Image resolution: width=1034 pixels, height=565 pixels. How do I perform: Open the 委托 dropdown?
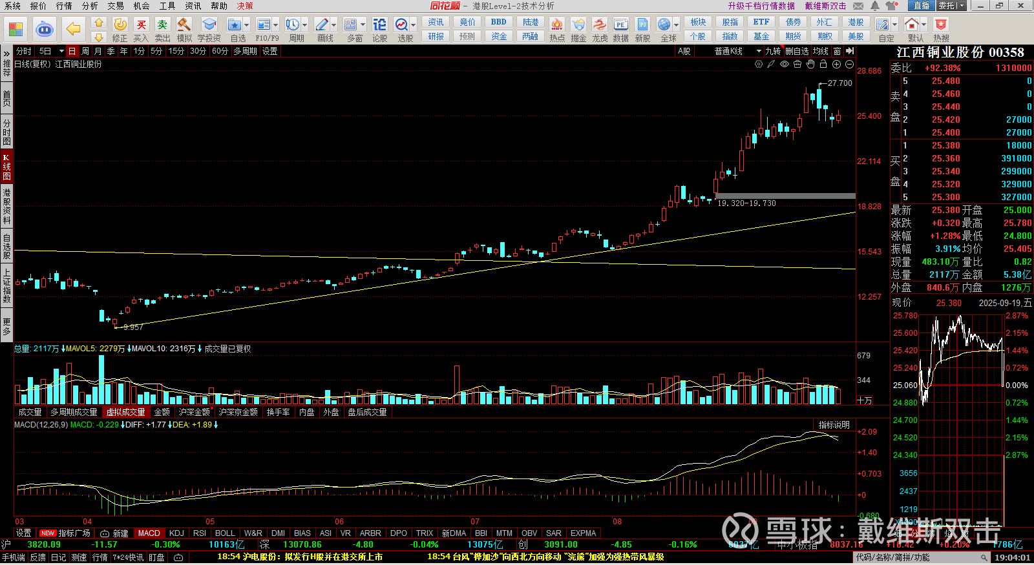(951, 6)
